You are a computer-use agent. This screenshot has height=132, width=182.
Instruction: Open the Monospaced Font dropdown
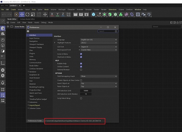[99, 50]
